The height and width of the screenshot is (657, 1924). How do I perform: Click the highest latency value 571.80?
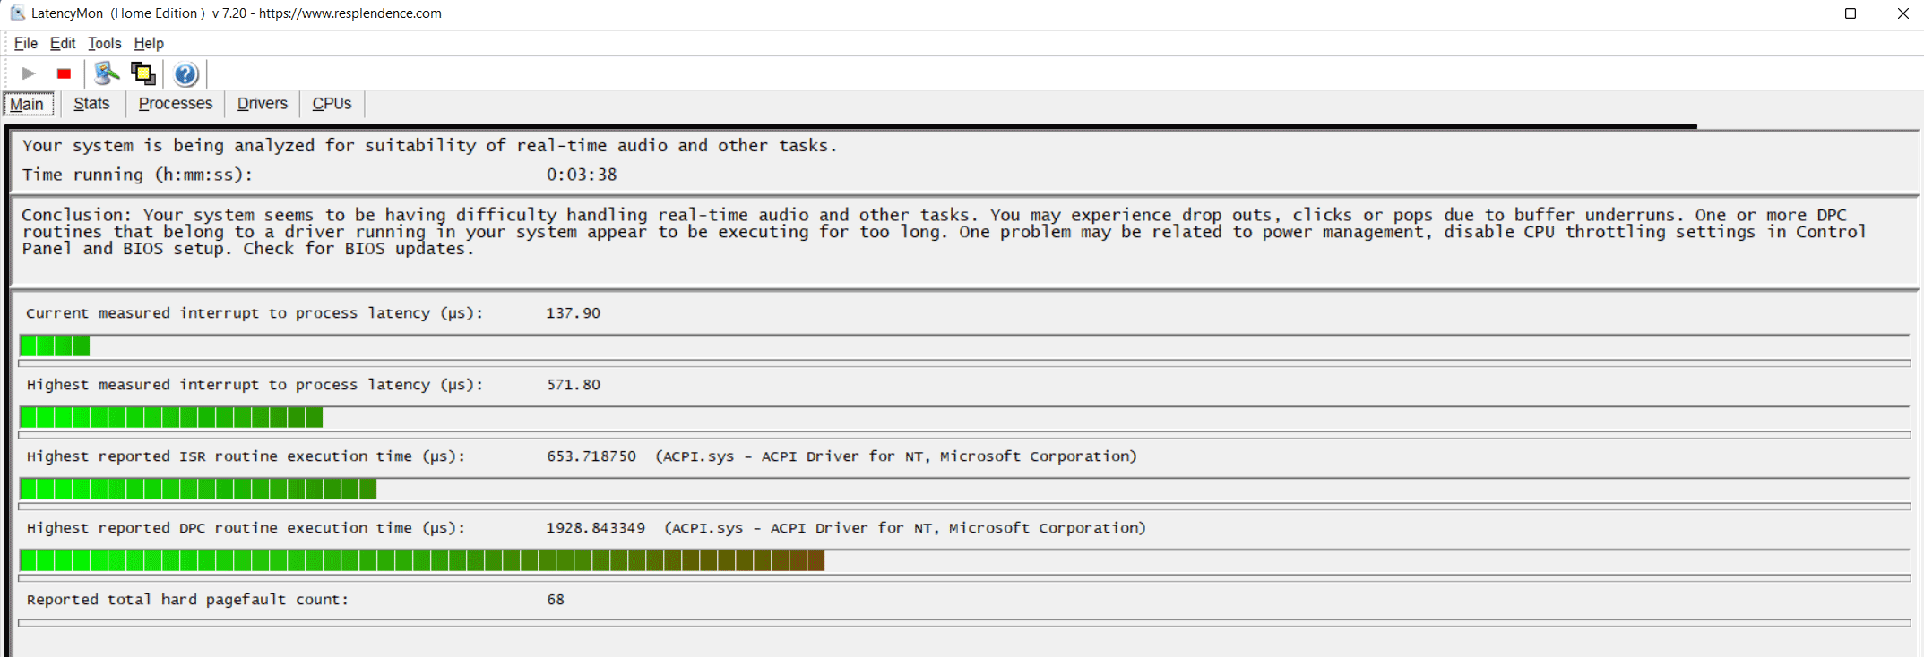(574, 385)
